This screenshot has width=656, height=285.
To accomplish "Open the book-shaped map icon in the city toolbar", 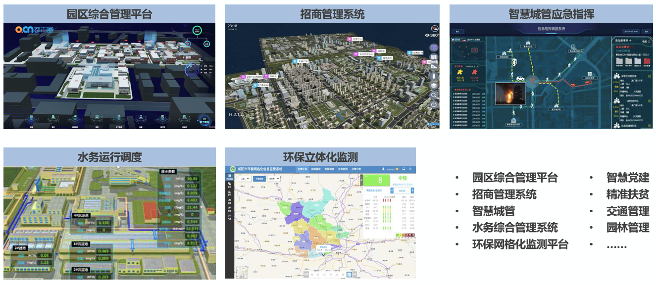I will click(434, 57).
